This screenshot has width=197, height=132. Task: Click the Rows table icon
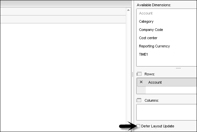pyautogui.click(x=139, y=74)
